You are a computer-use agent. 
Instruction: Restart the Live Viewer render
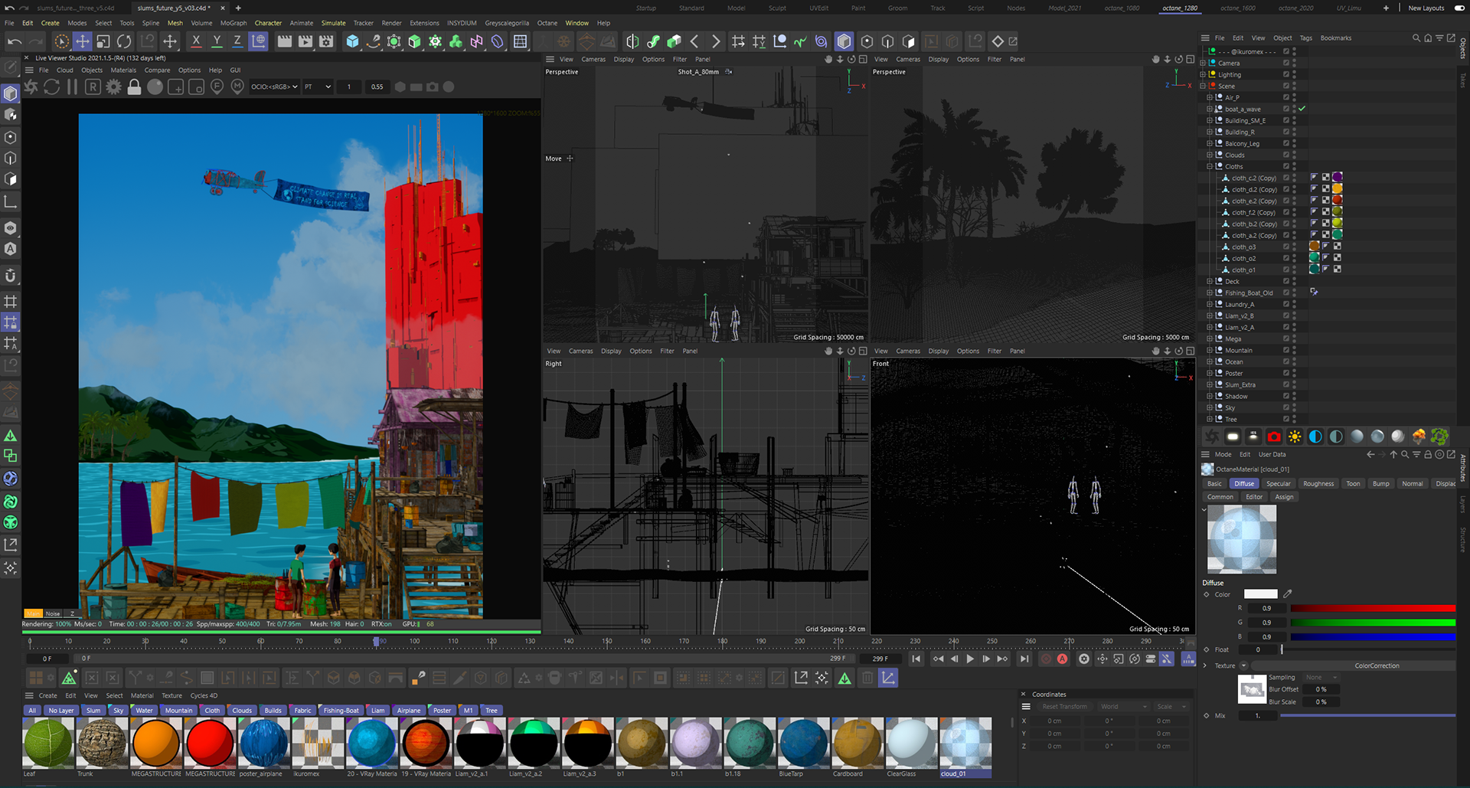[51, 87]
